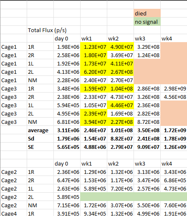Image resolution: width=187 pixels, height=216 pixels.
Task: Select the bold 'Sd' label cell
Action: tap(40, 138)
